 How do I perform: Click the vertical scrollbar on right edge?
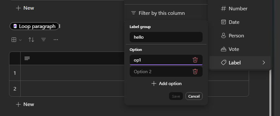270,93
